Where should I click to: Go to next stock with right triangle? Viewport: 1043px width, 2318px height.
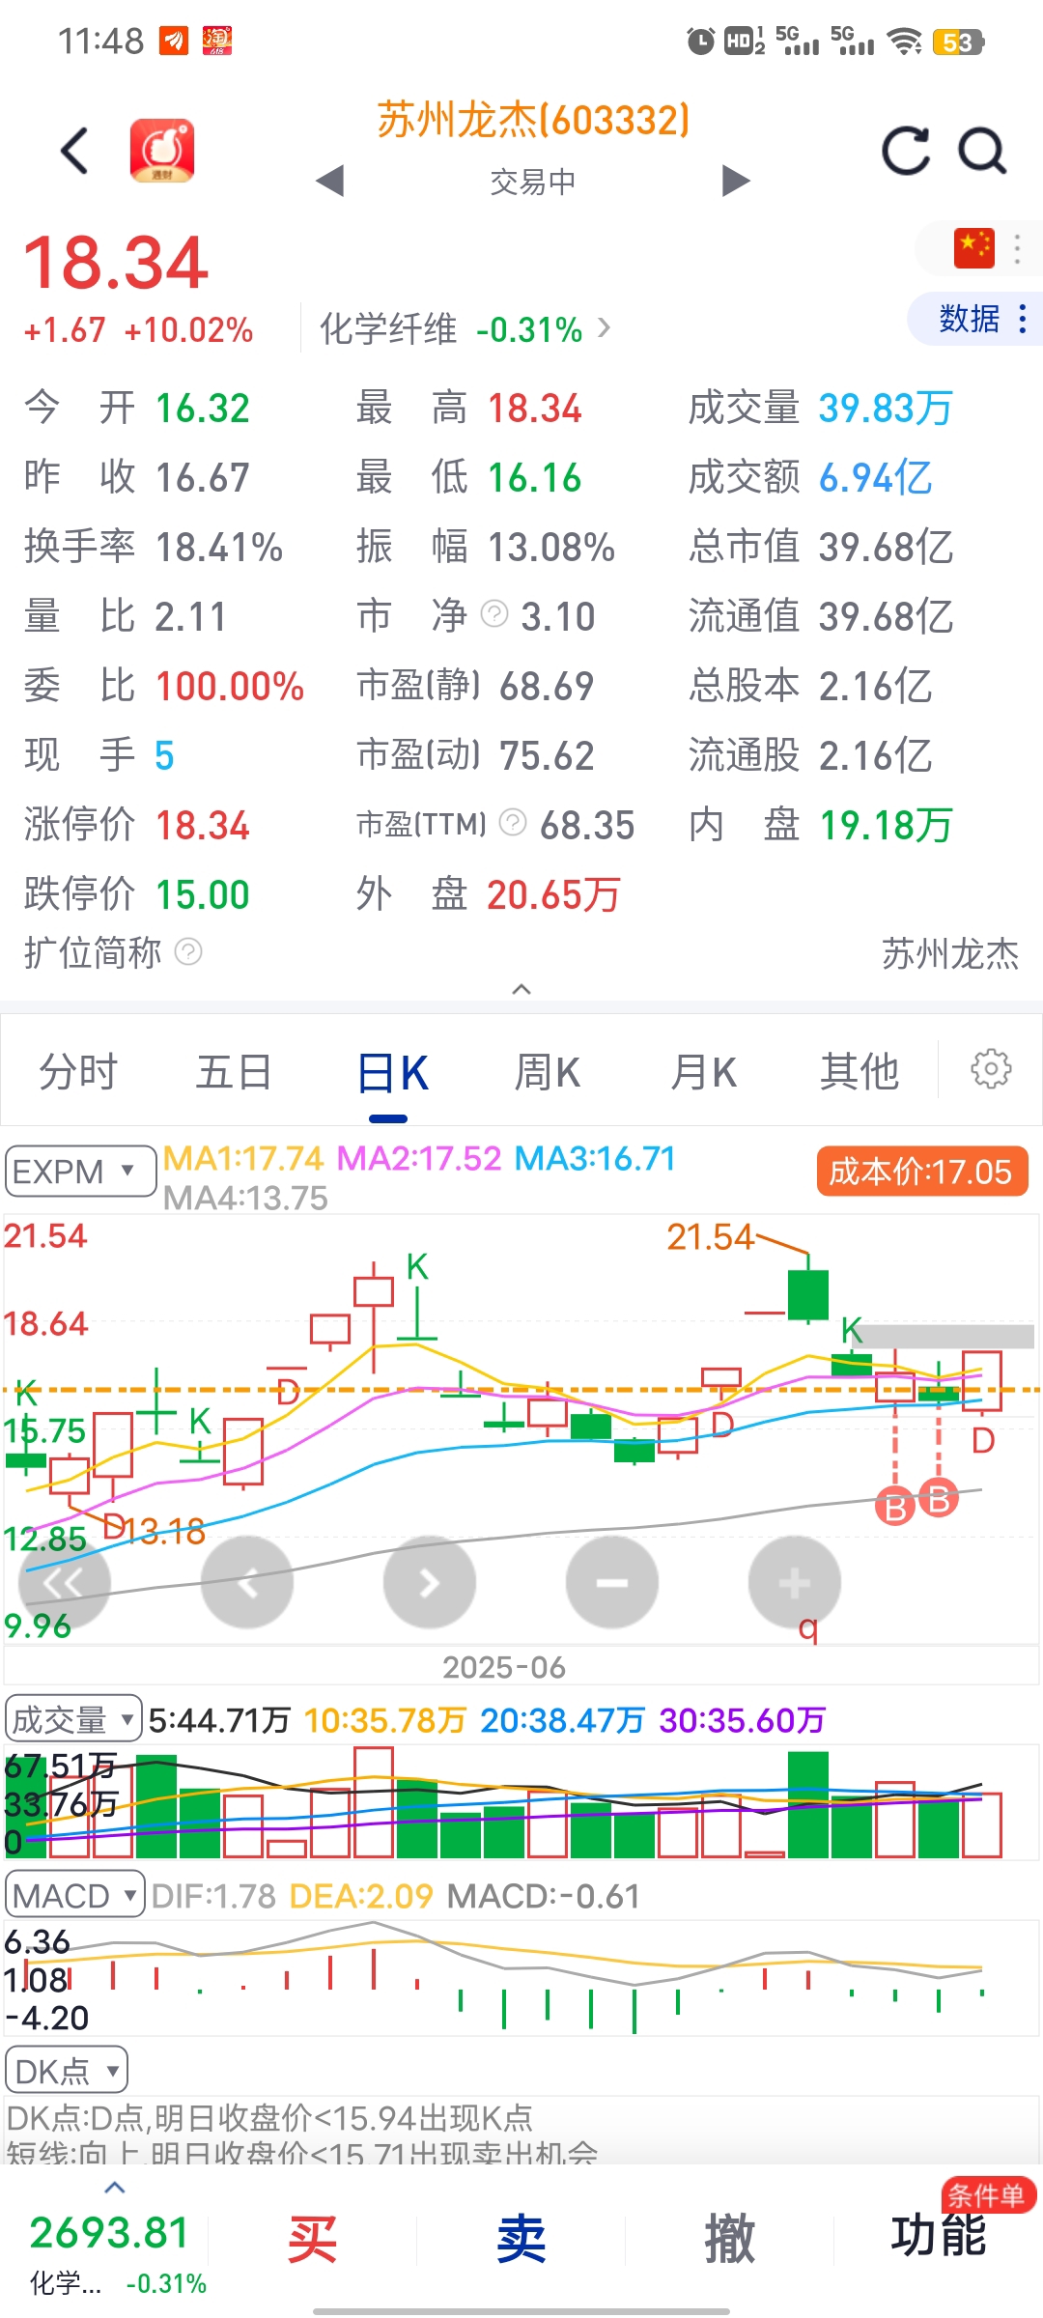[x=736, y=181]
